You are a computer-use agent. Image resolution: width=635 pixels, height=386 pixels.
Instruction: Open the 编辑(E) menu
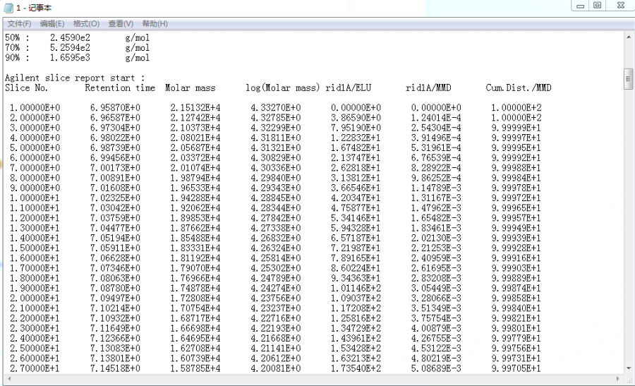(52, 24)
